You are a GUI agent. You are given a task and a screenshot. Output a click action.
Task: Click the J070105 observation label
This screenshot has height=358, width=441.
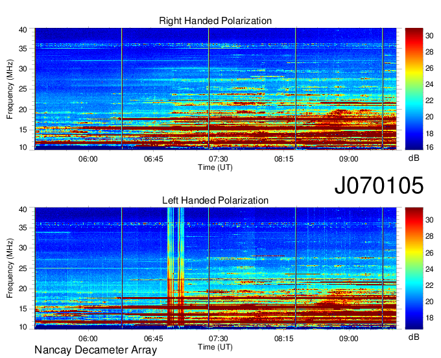pos(379,185)
